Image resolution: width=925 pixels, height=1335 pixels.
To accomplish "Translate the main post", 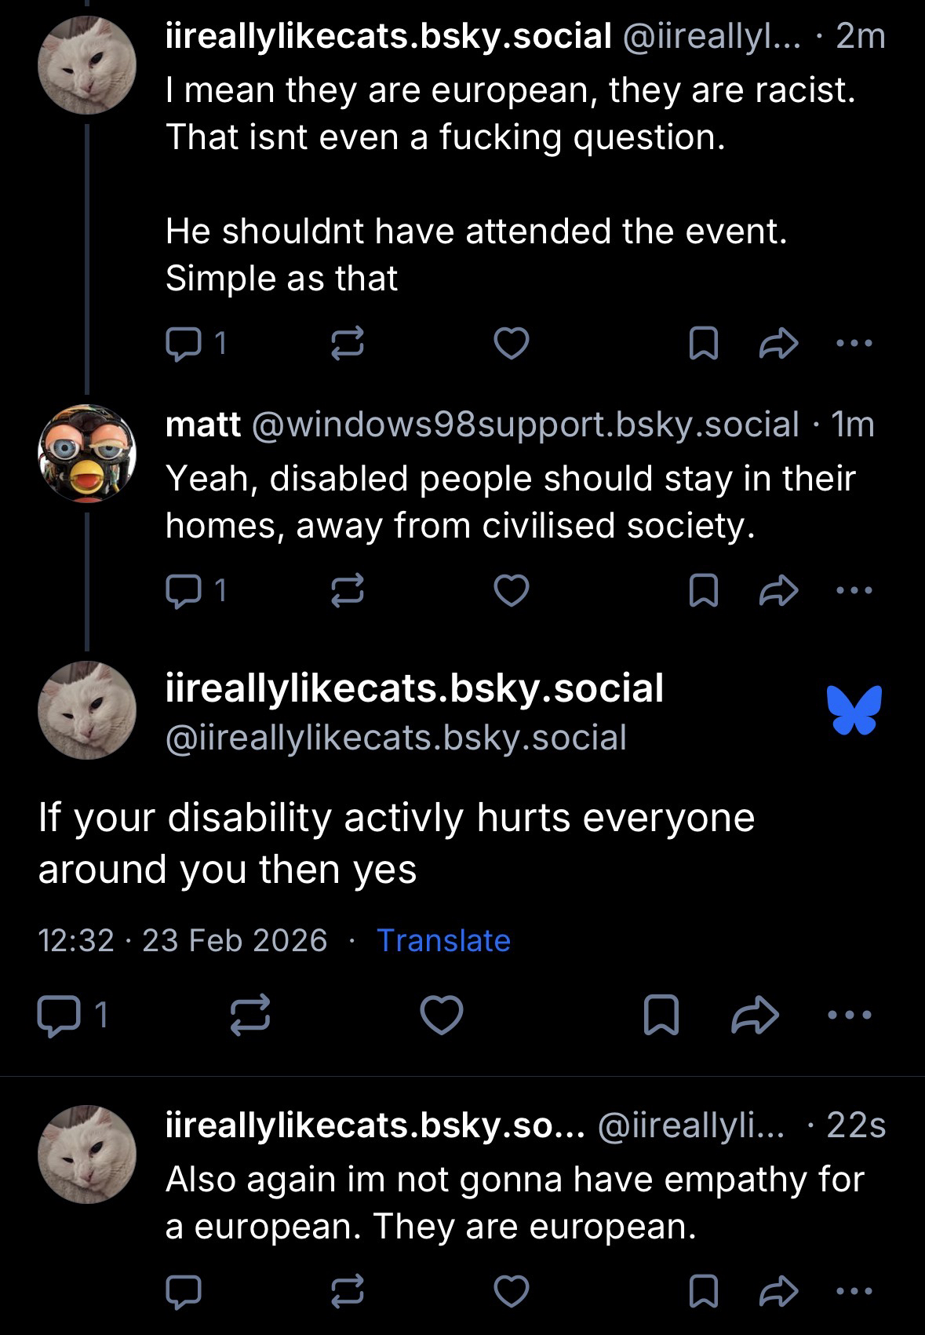I will [443, 940].
